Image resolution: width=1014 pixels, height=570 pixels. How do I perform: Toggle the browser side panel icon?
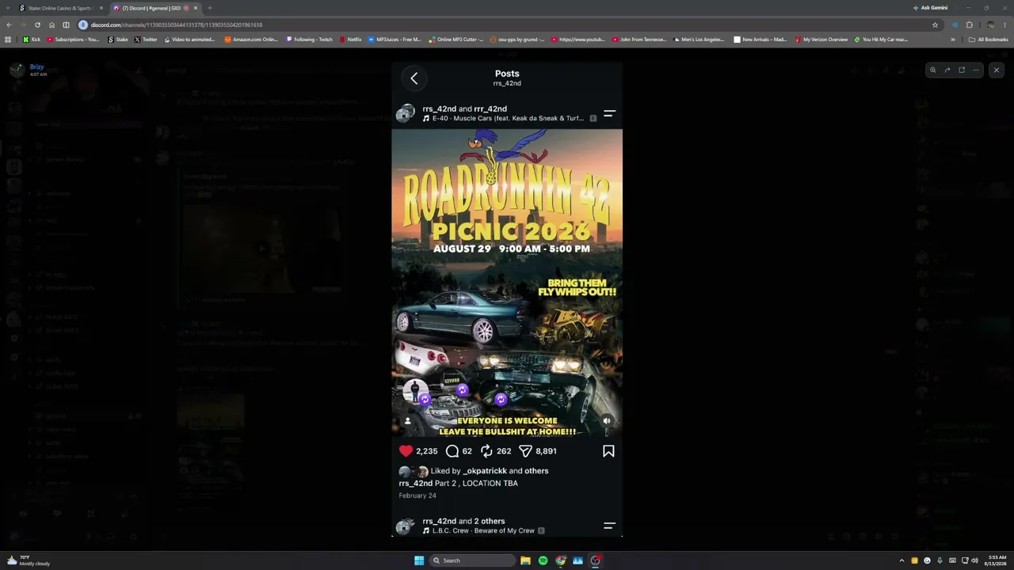click(66, 25)
